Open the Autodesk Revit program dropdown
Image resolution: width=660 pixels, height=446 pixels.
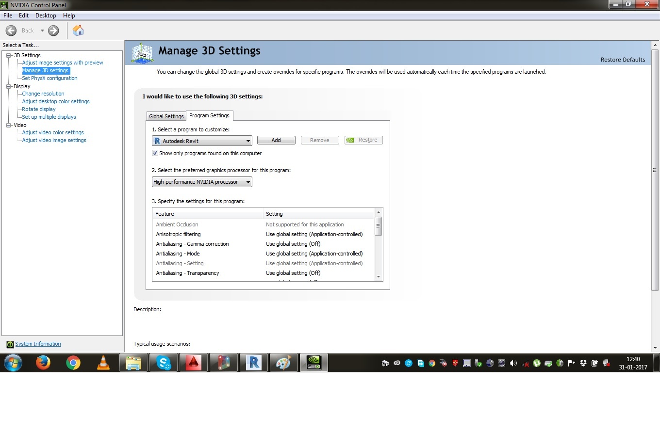tap(202, 141)
